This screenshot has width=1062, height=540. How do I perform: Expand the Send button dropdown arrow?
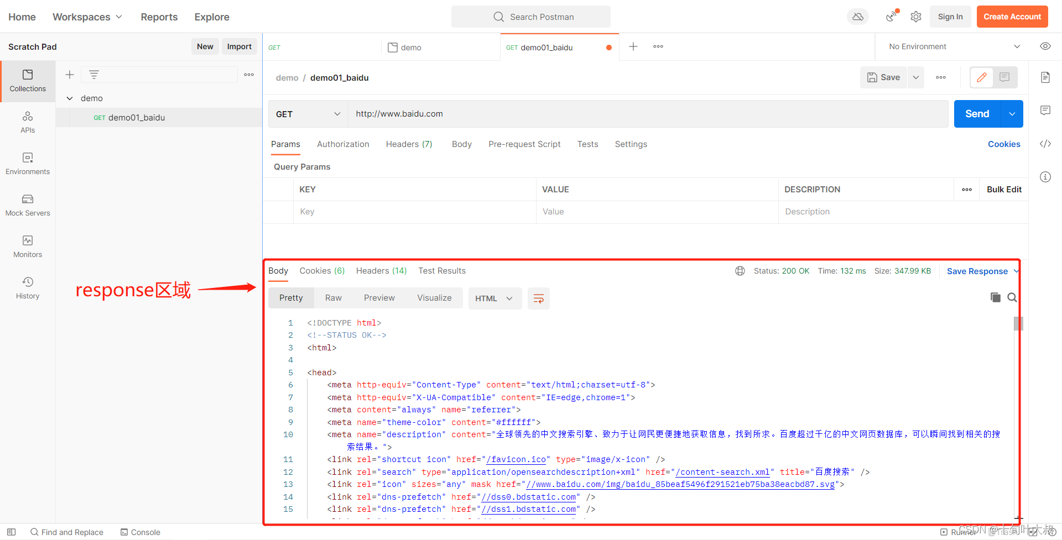pyautogui.click(x=1012, y=114)
